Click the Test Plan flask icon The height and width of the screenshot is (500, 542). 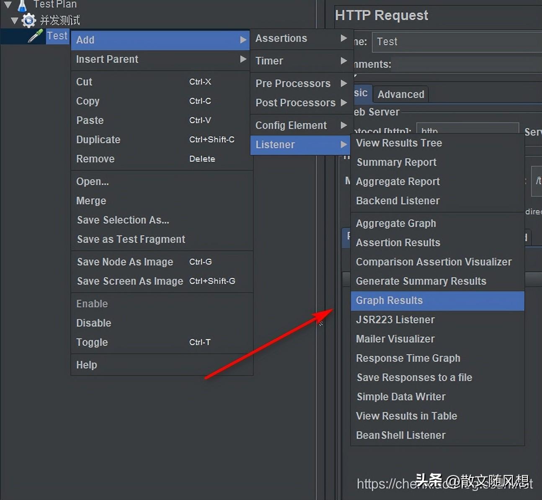[x=22, y=5]
